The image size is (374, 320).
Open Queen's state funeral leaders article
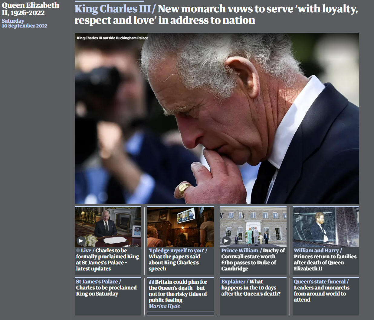pyautogui.click(x=322, y=291)
